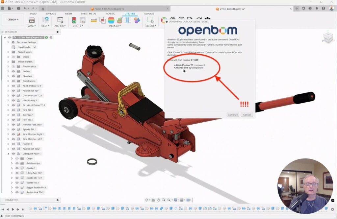
Task: Click the Make 3D print icon
Action: click(x=32, y=20)
